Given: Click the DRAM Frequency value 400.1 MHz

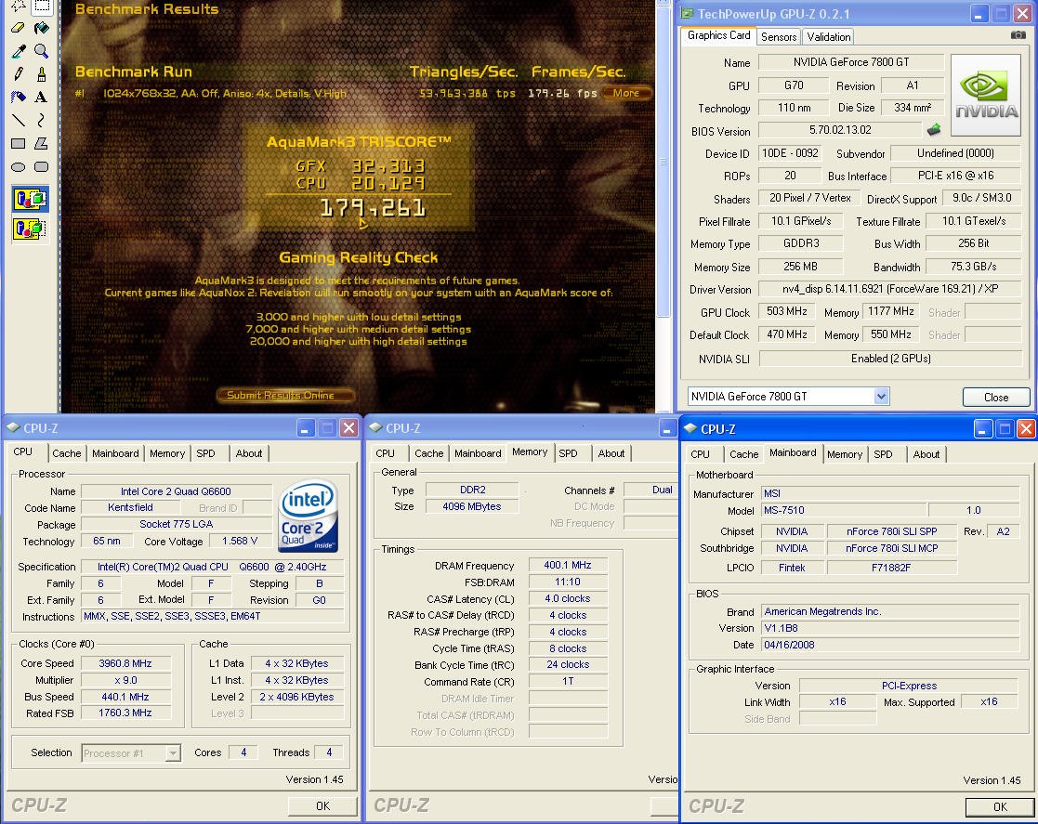Looking at the screenshot, I should click(x=568, y=565).
